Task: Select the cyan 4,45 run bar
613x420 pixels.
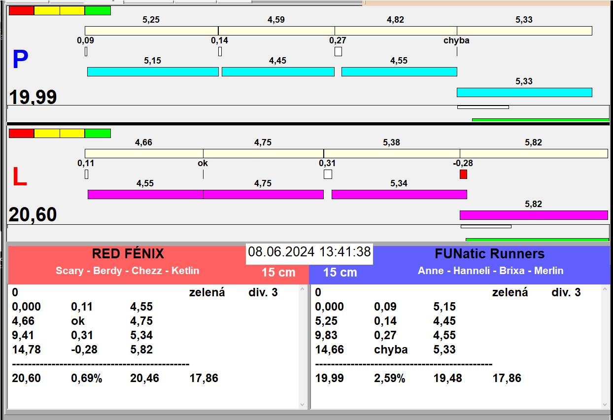Action: pyautogui.click(x=278, y=71)
